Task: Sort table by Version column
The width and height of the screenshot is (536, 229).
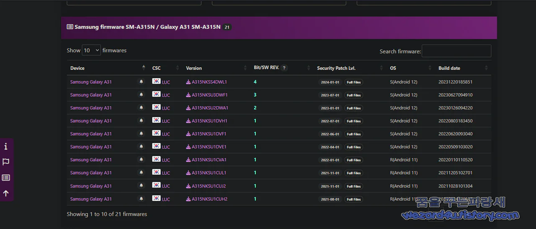Action: tap(216, 68)
